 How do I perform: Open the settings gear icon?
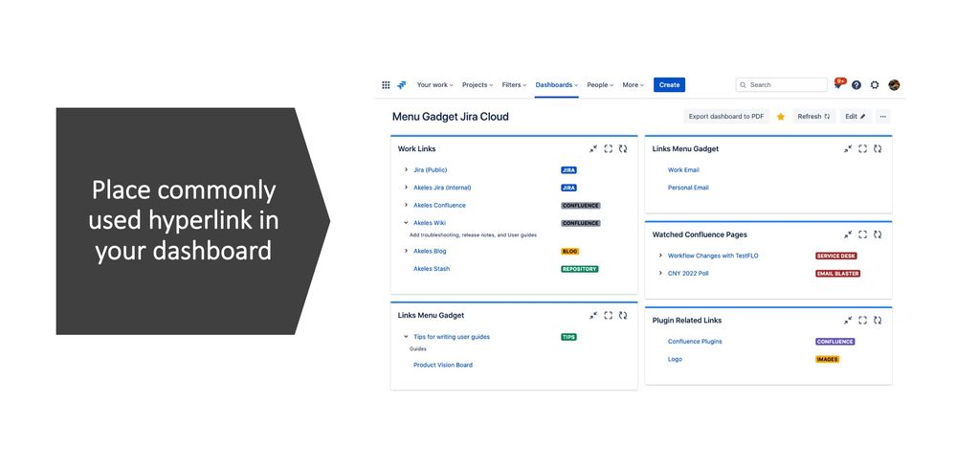click(x=875, y=85)
